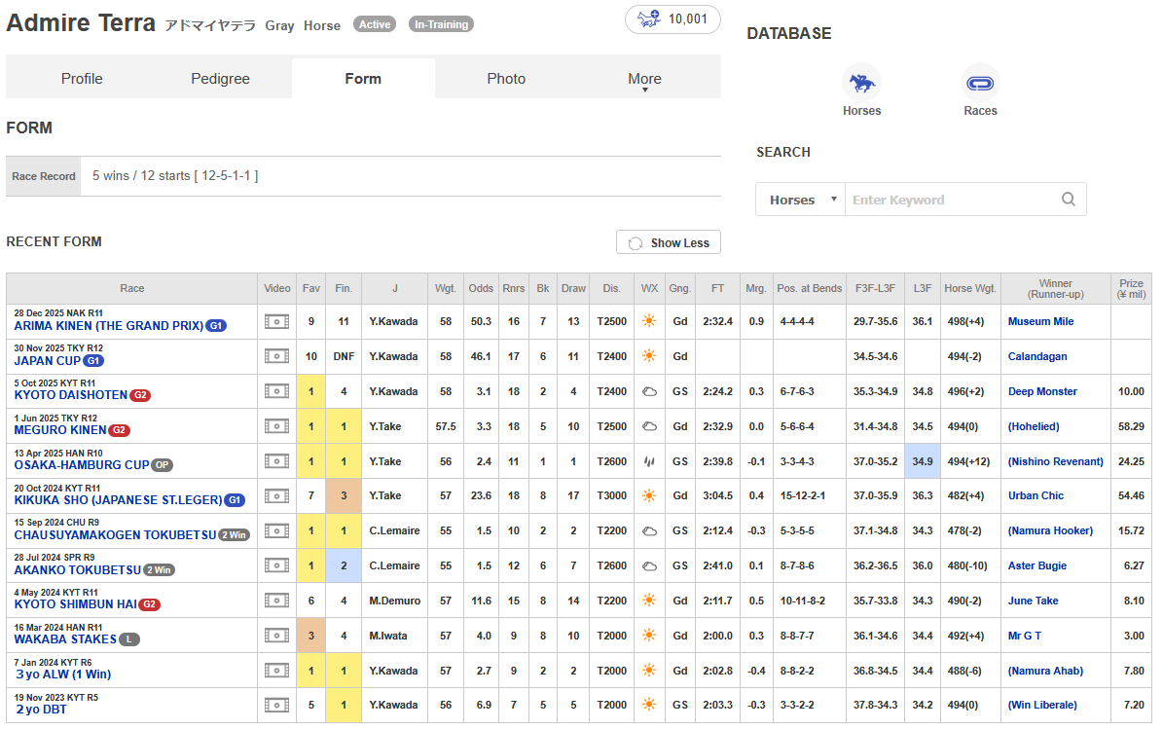The height and width of the screenshot is (729, 1163).
Task: Play video for Kyoto Shimbun Hai race
Action: click(276, 601)
